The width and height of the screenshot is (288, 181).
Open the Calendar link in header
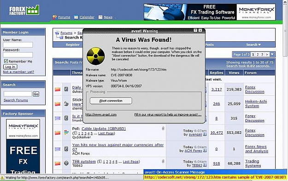87,17
